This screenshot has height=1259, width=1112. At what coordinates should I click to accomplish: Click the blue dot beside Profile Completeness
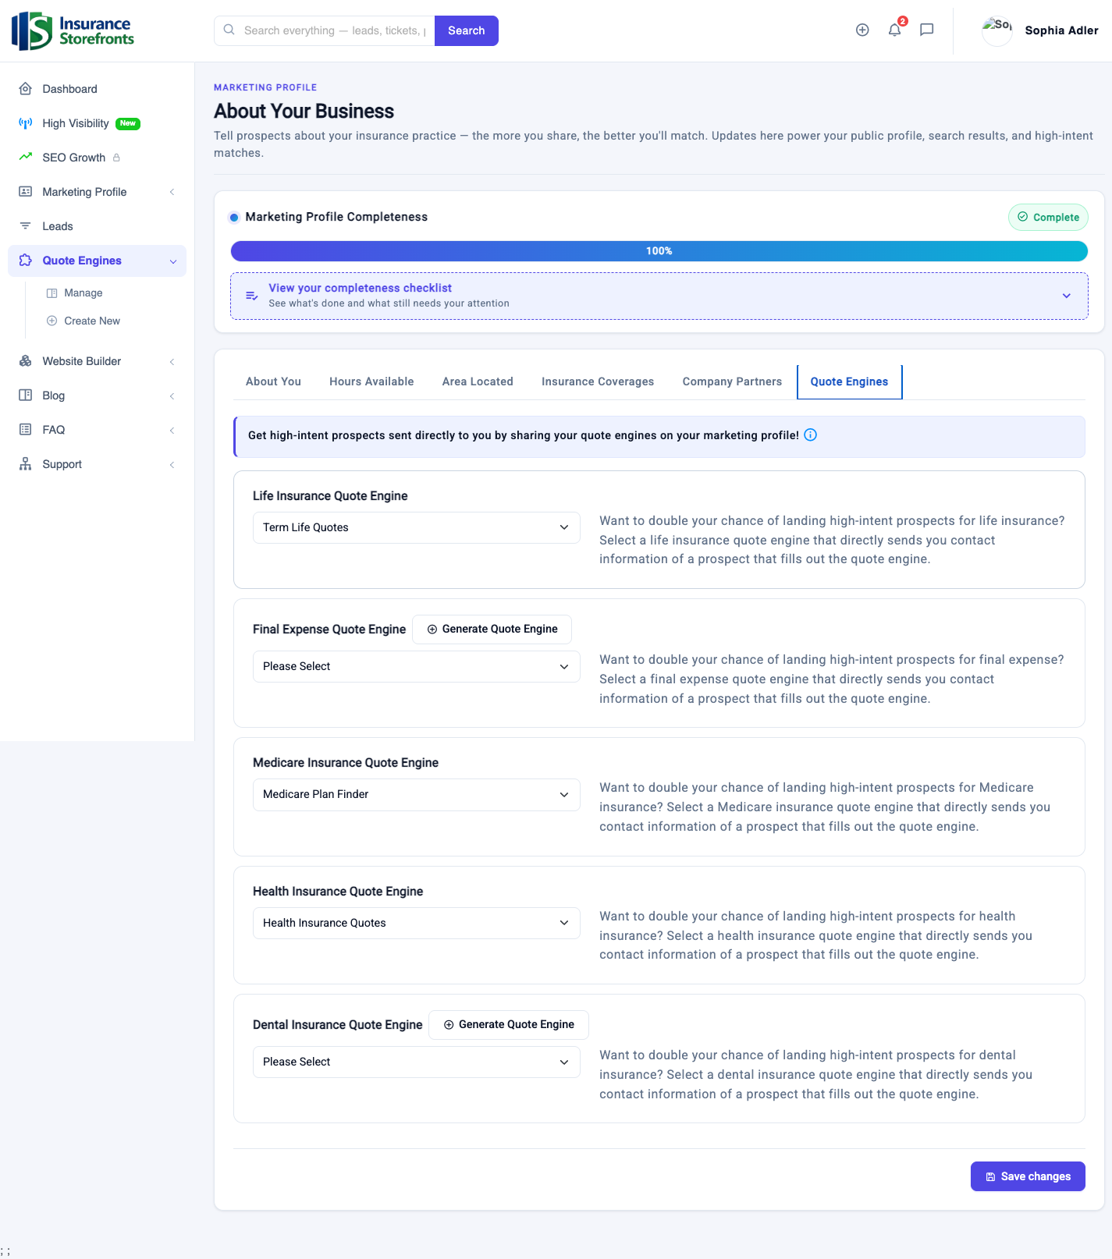234,218
